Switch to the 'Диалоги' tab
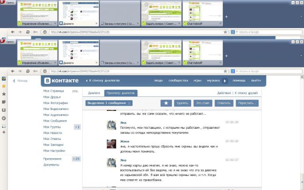The image size is (304, 190). click(94, 93)
